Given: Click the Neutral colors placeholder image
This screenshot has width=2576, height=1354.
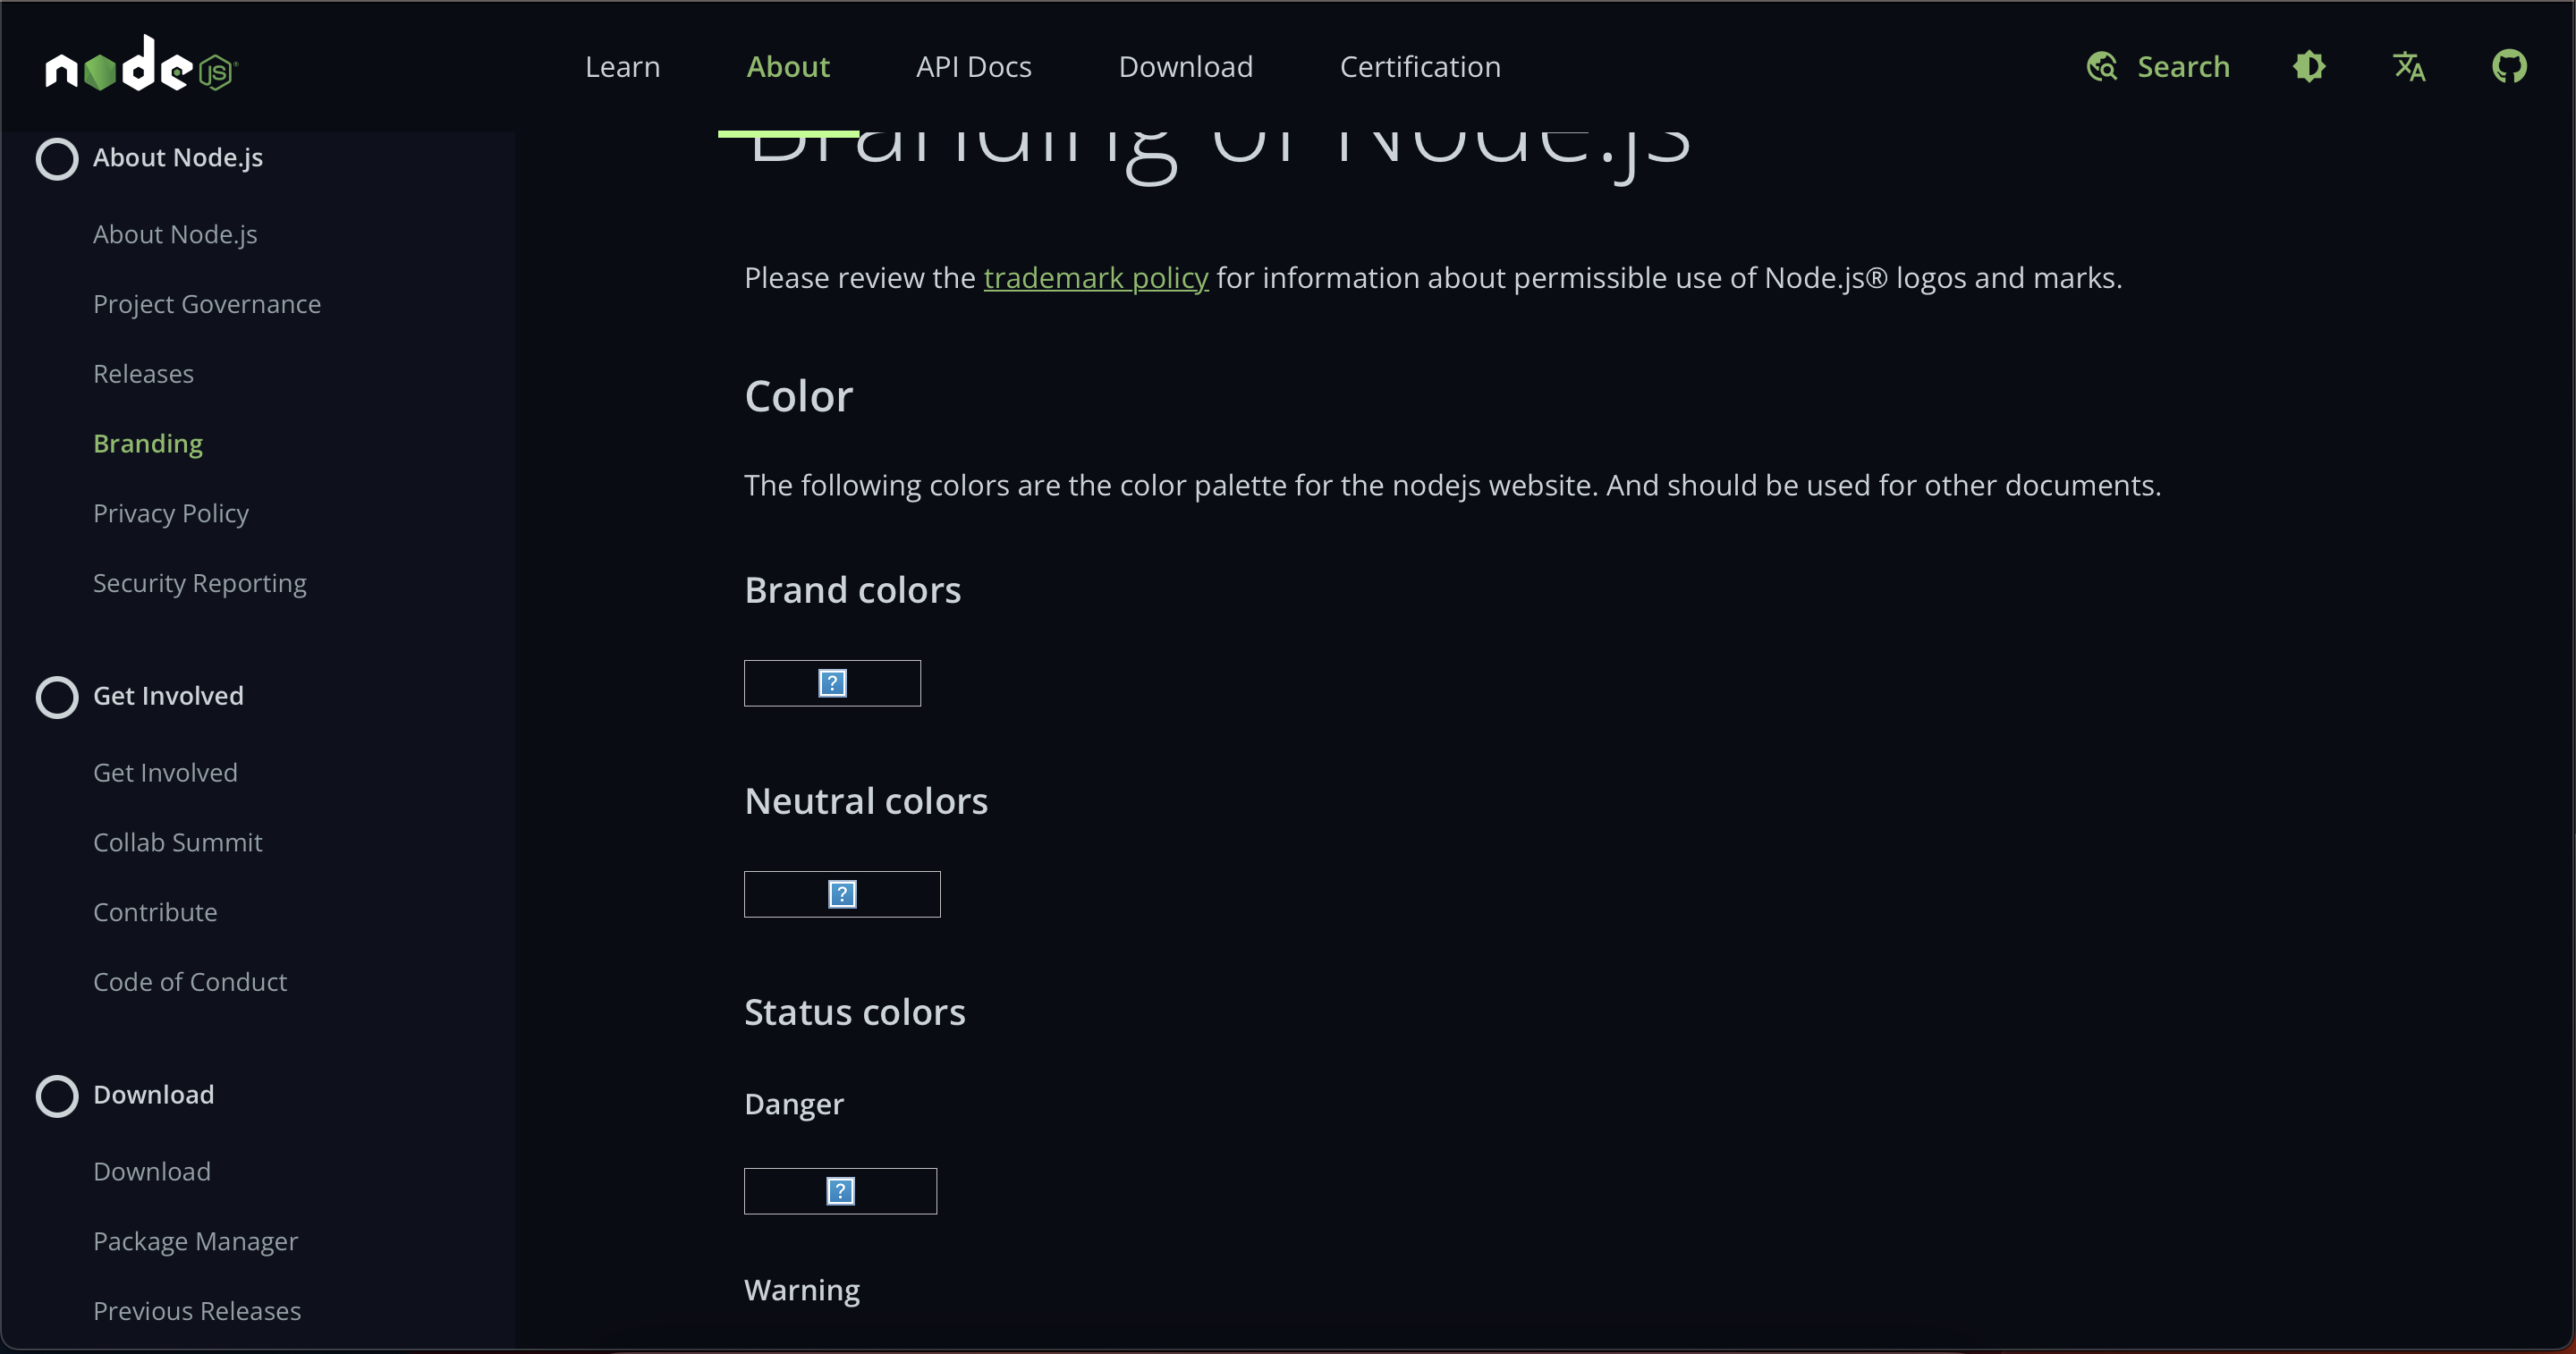Looking at the screenshot, I should [x=842, y=894].
